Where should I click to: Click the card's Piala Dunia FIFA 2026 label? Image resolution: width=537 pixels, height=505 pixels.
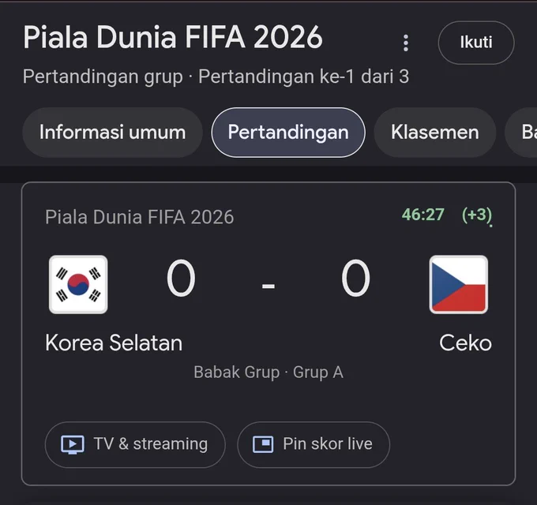pyautogui.click(x=140, y=217)
